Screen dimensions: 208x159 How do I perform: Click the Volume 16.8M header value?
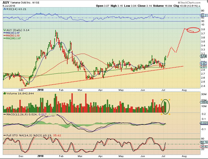163,6
